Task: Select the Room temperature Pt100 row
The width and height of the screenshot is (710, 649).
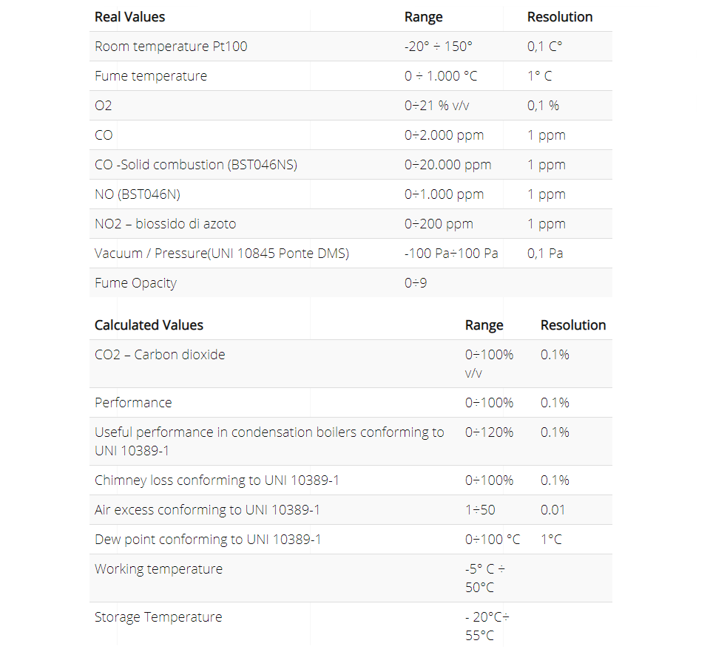Action: click(351, 46)
